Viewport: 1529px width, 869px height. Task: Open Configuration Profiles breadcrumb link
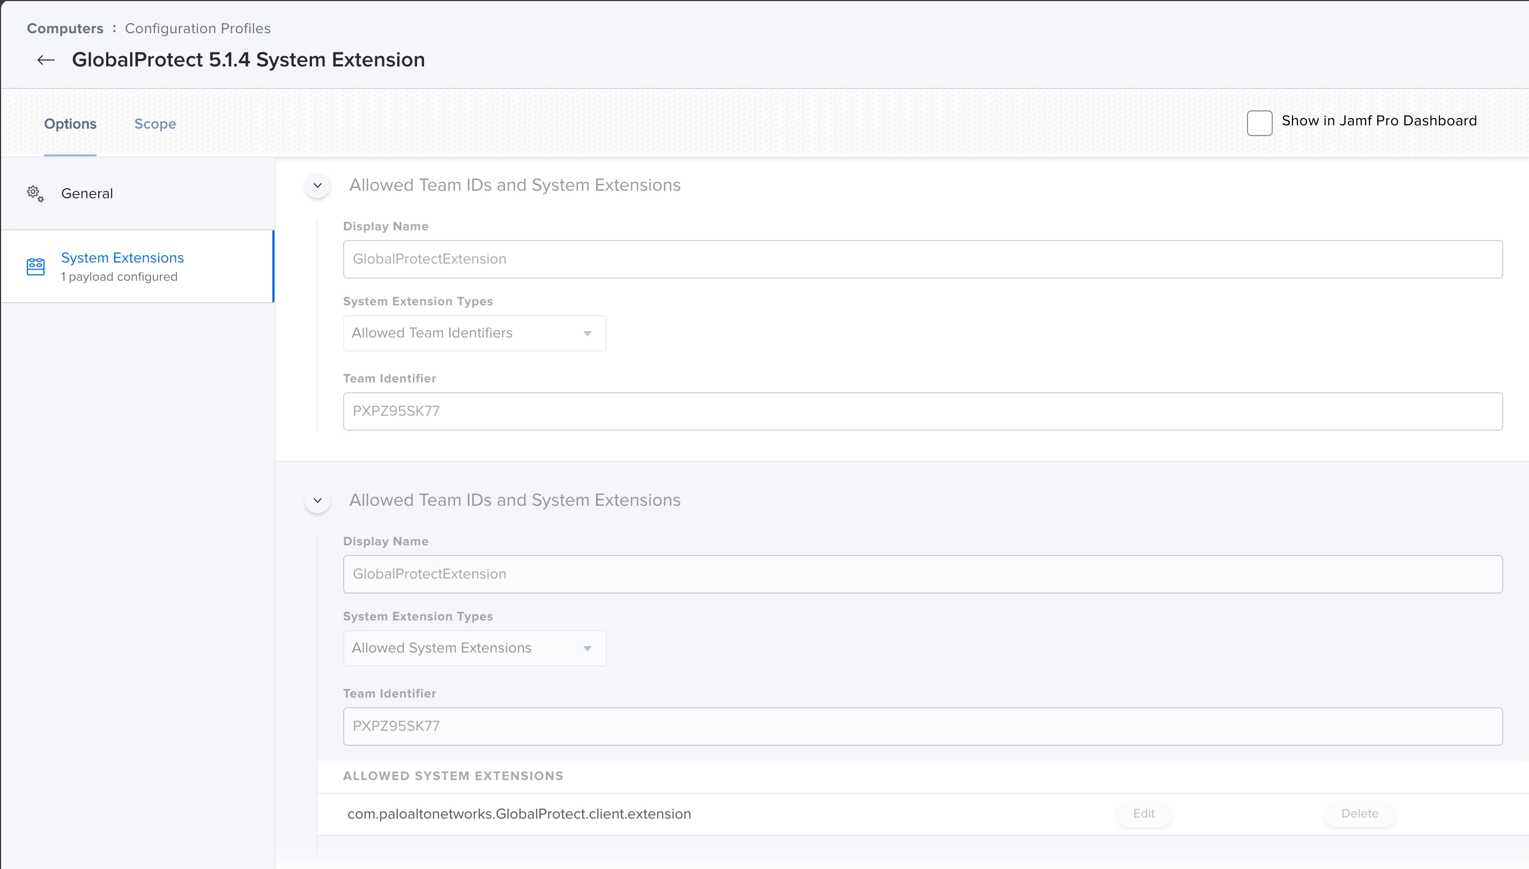click(198, 28)
